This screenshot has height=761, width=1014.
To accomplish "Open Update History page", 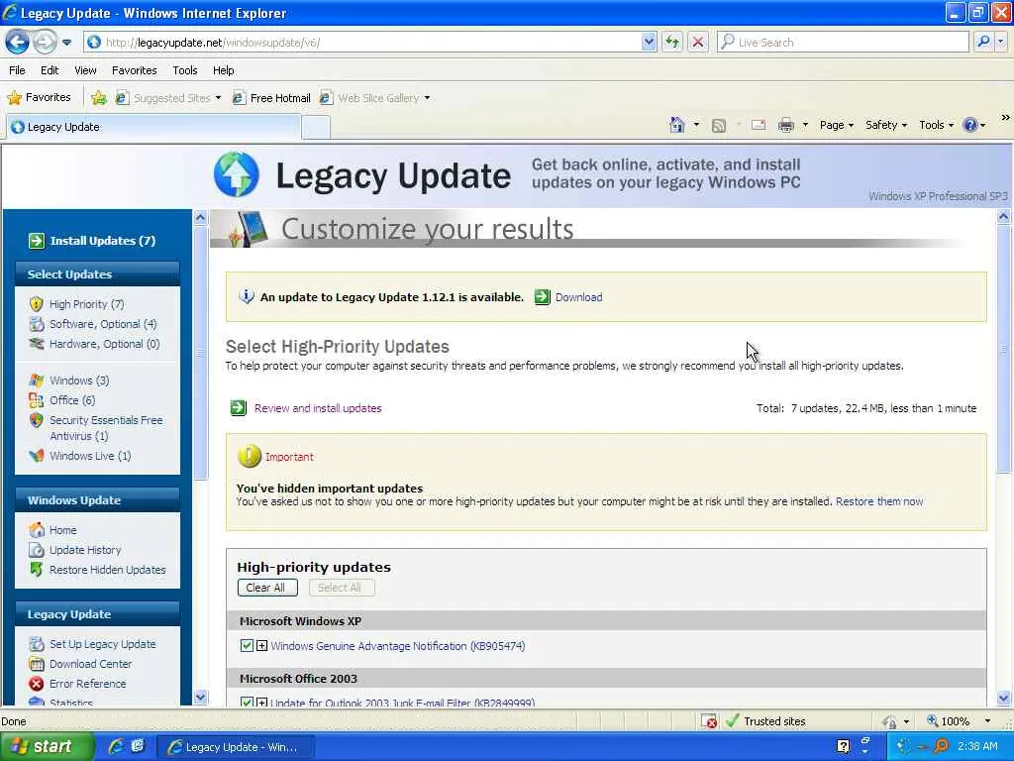I will (85, 550).
